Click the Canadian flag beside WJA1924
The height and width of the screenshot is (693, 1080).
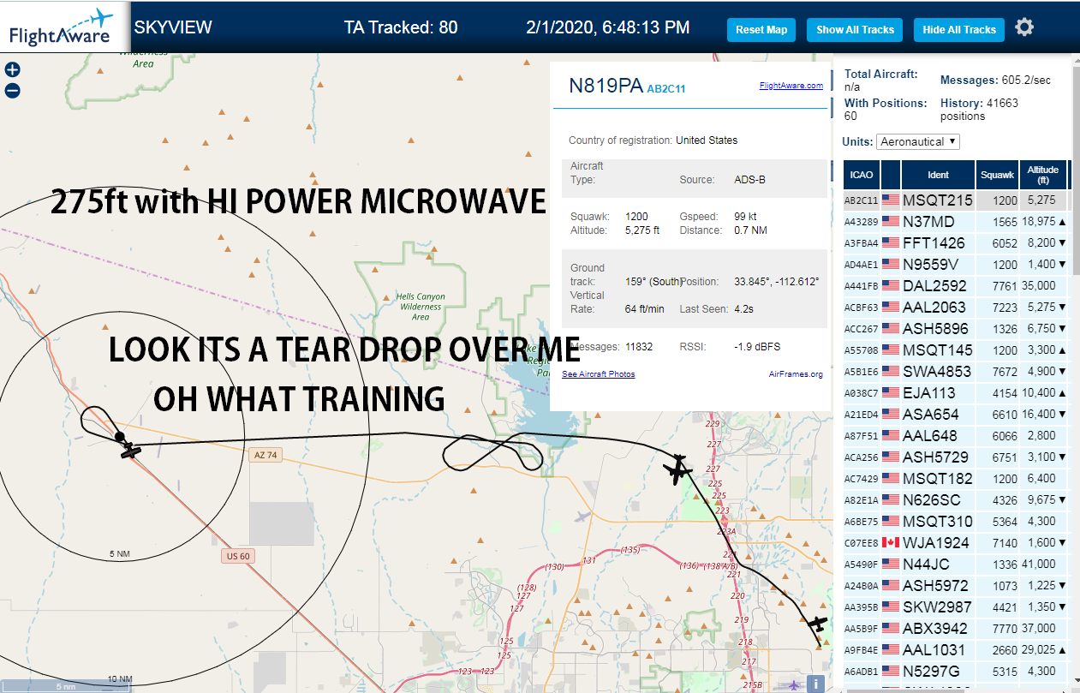click(x=891, y=542)
